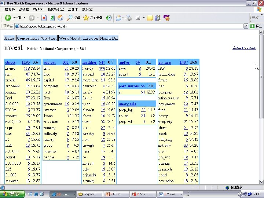
Task: Open the Concordance tab
Action: pos(28,38)
